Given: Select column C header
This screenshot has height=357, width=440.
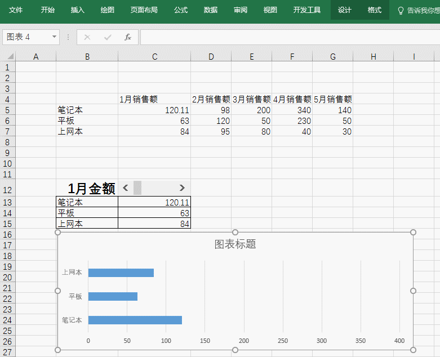Looking at the screenshot, I should point(154,57).
